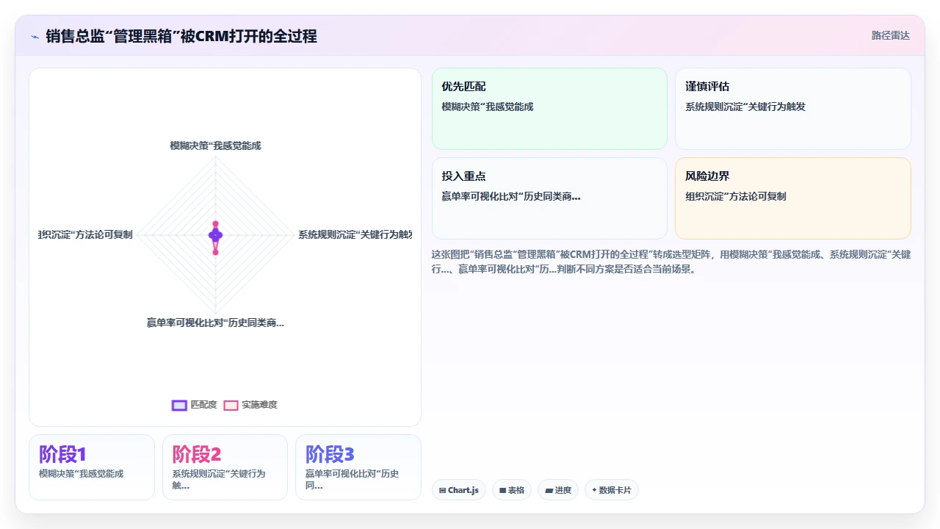Click the 路径雷达 label in header
This screenshot has width=940, height=529.
click(x=890, y=35)
